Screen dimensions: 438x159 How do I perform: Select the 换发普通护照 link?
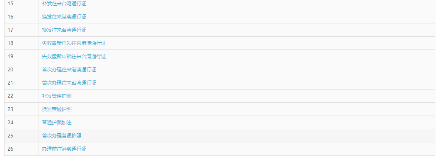tap(57, 109)
